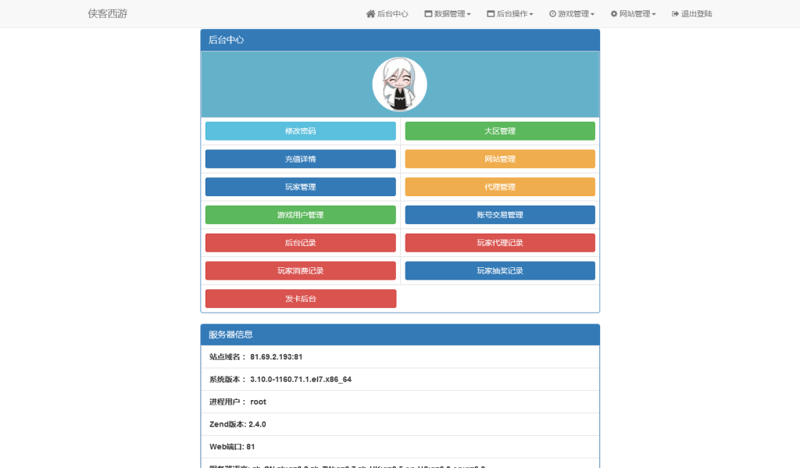The width and height of the screenshot is (800, 468).
Task: Click the avatar image in the 后台中心 panel
Action: coord(399,83)
